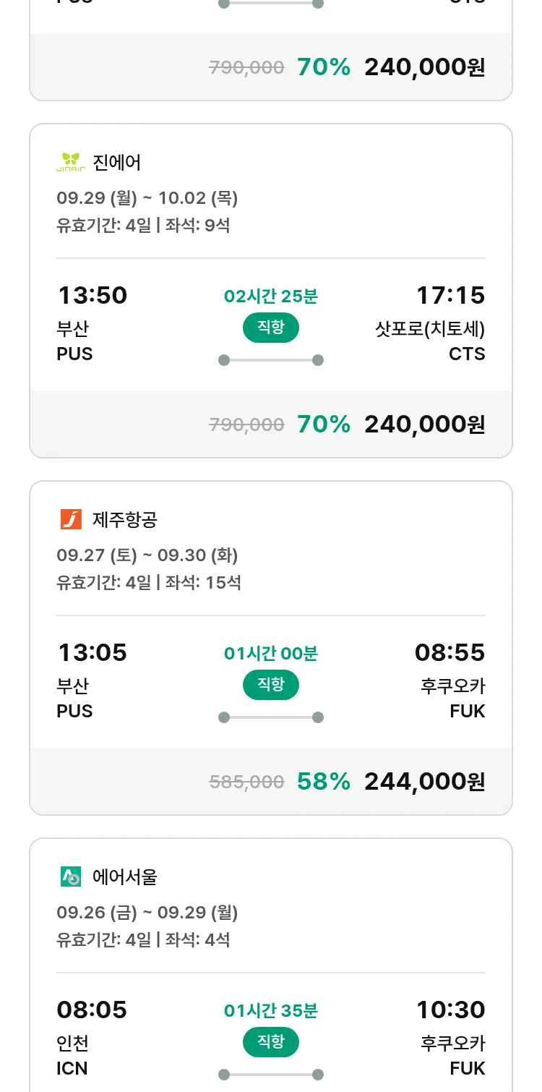This screenshot has width=542, height=1092.
Task: Tap the 직항 badge on Jeju Air flight
Action: pyautogui.click(x=271, y=685)
